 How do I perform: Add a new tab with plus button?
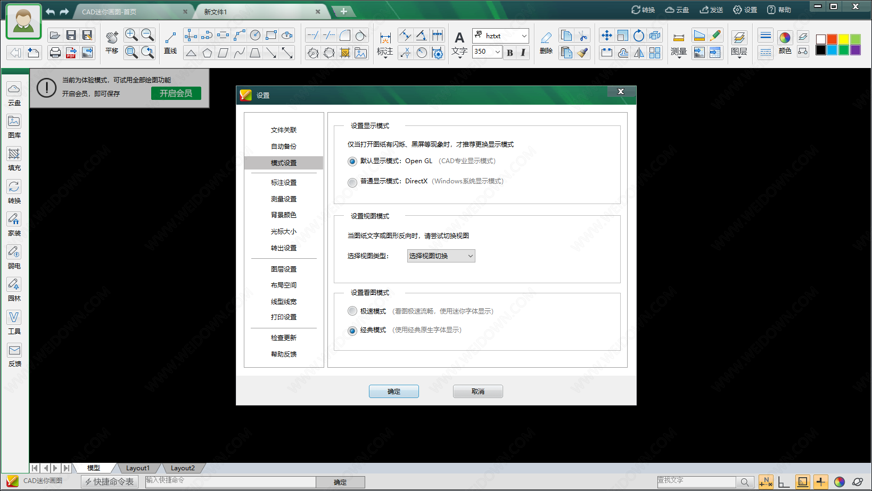click(x=344, y=11)
